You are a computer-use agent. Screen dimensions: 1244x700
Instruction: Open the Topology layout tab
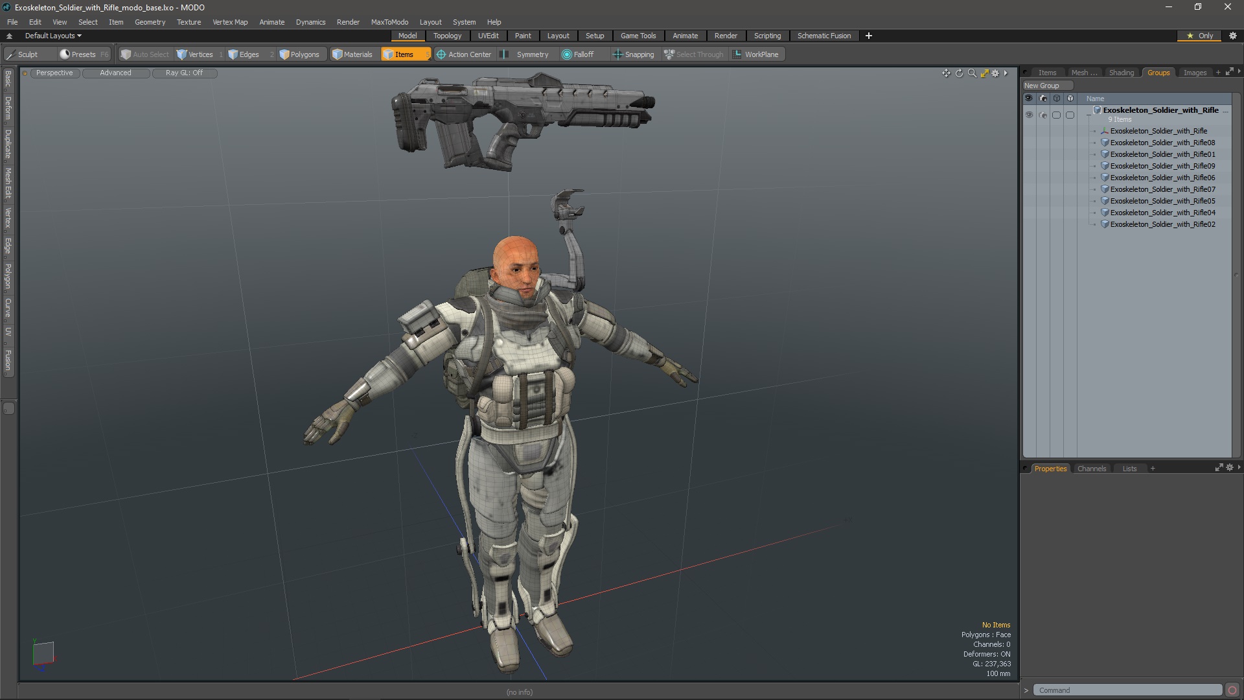447,36
